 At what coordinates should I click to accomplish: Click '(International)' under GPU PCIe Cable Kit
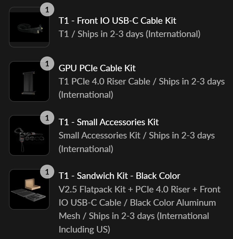coord(86,95)
